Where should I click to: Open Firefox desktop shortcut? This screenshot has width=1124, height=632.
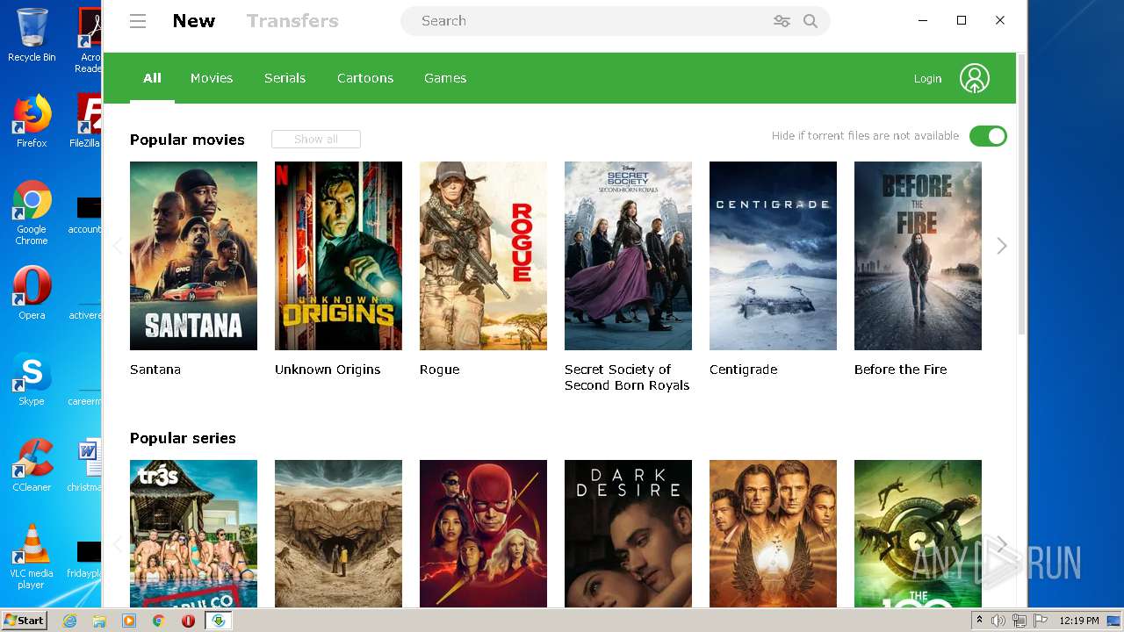[x=32, y=121]
